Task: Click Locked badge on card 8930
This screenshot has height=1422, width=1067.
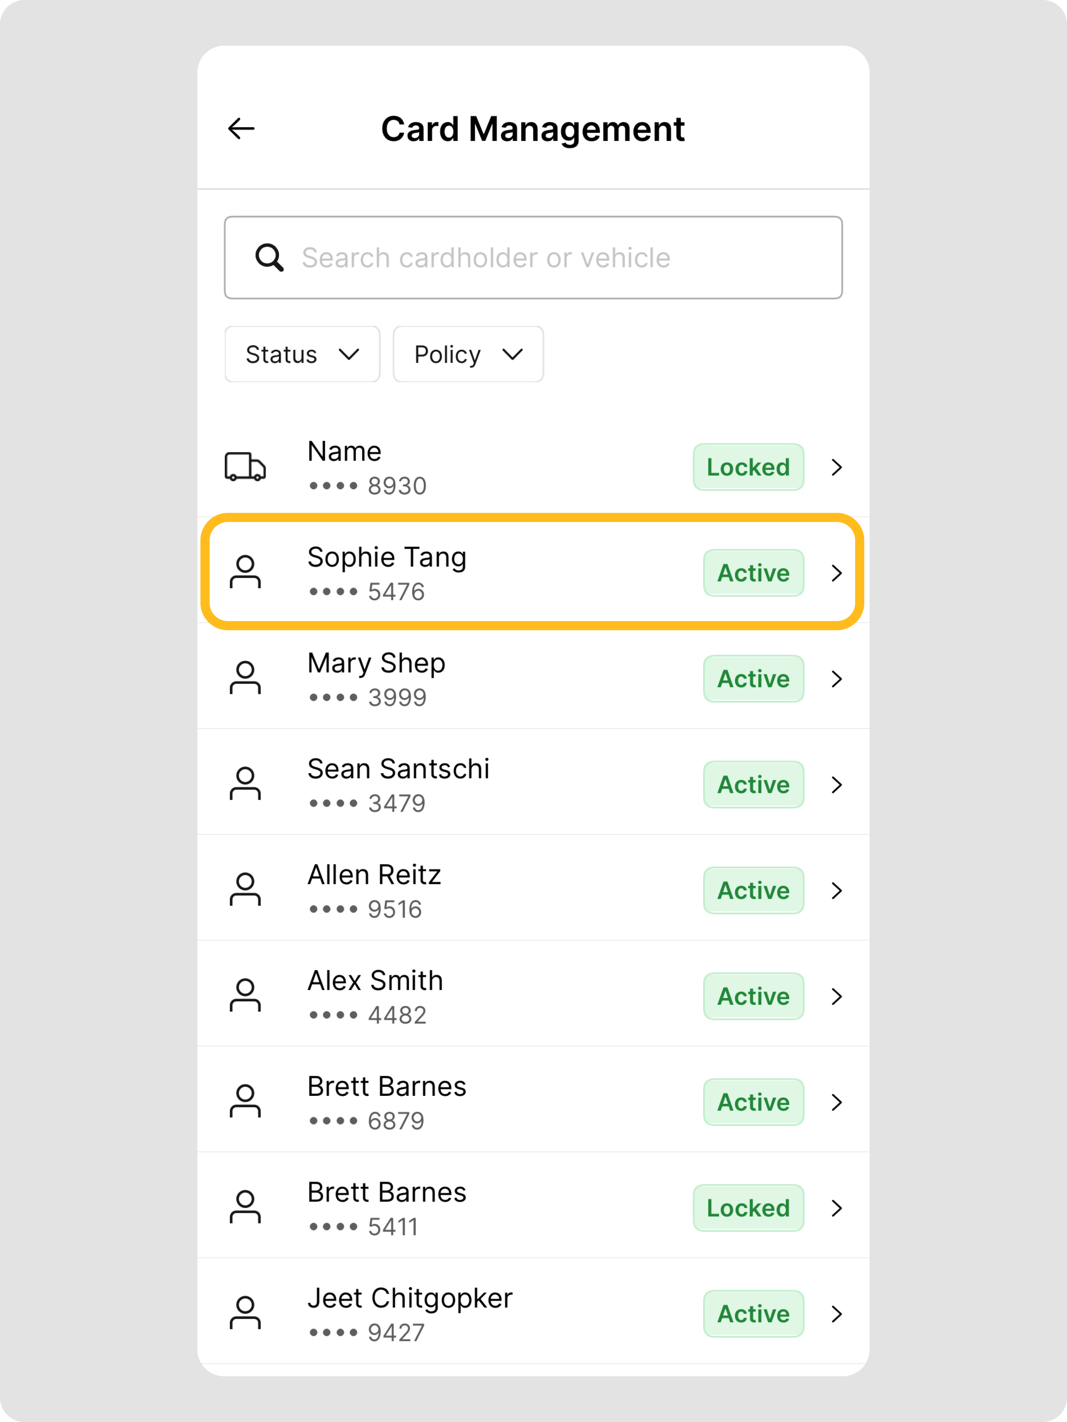Action: [x=748, y=468]
